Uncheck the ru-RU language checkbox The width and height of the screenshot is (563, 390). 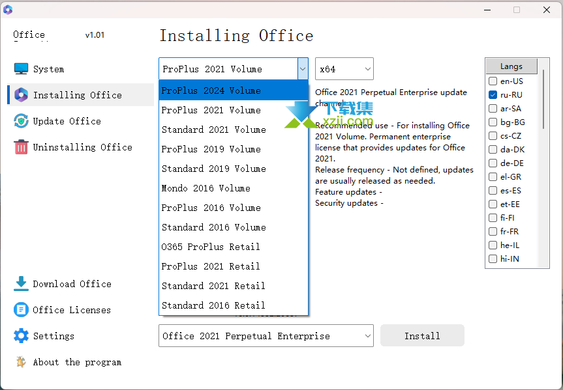coord(493,94)
